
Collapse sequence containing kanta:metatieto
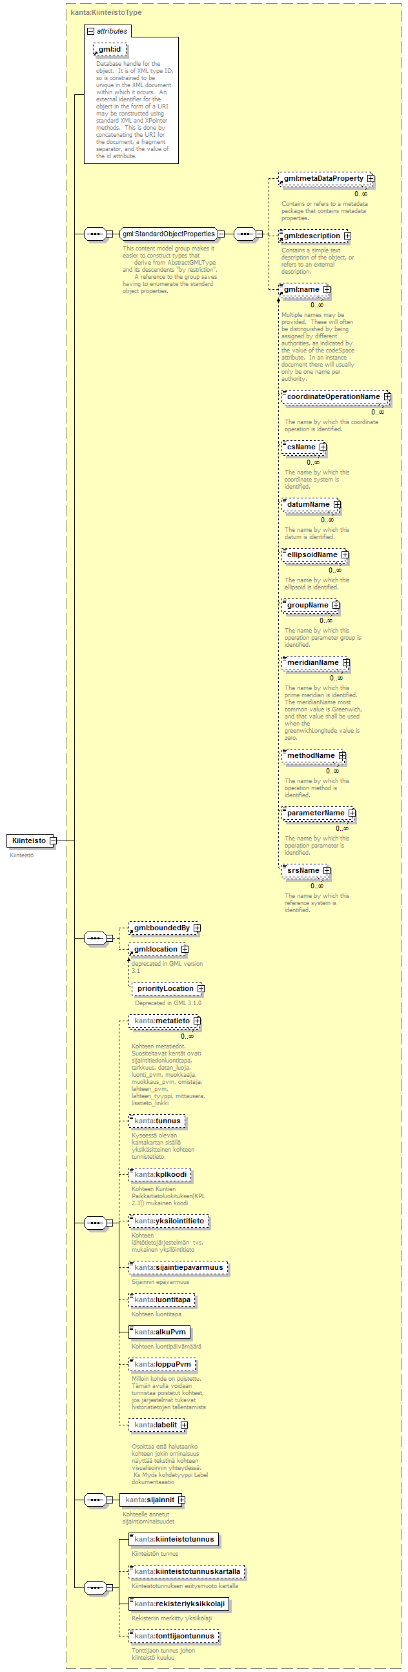[110, 1222]
